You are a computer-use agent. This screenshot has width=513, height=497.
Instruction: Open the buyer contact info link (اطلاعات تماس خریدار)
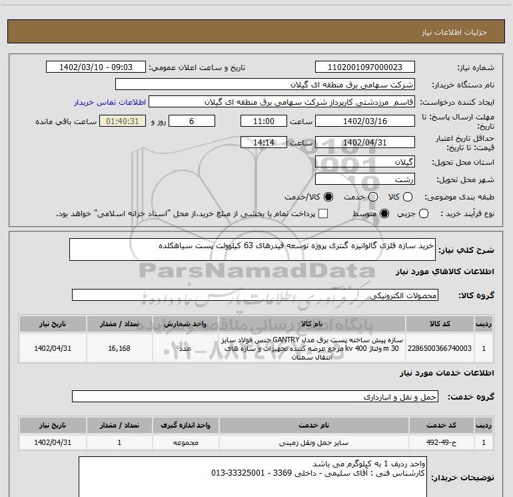[x=110, y=102]
